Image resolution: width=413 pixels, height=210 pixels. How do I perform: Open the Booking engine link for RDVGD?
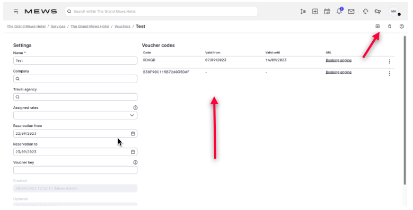(x=338, y=60)
